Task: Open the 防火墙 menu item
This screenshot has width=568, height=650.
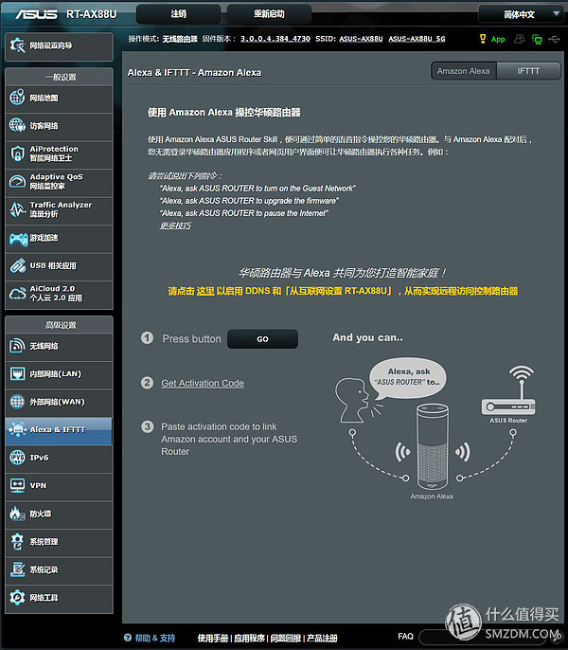Action: click(x=59, y=514)
